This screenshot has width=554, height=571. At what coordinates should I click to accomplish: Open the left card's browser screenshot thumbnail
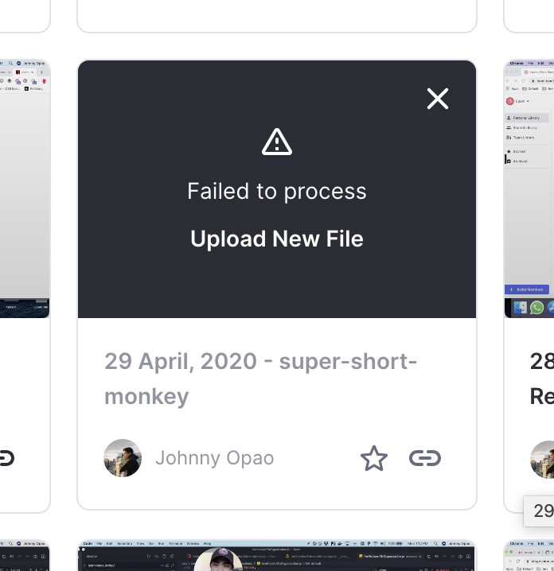(25, 189)
